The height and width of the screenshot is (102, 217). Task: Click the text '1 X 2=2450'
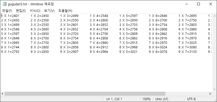(x=40, y=16)
